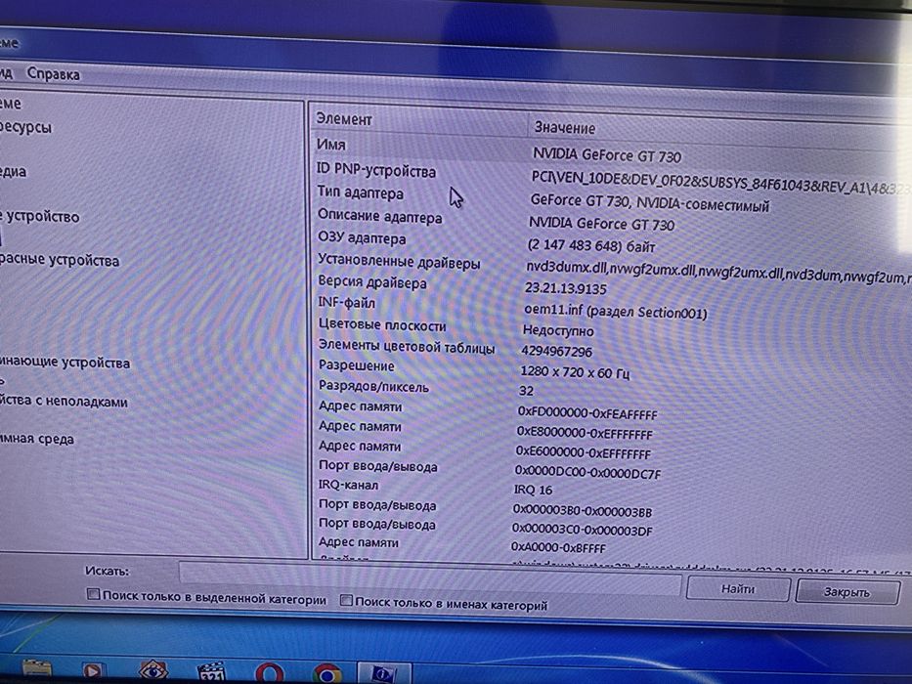Click the 'IRQ 16' value
Image resolution: width=912 pixels, height=684 pixels.
click(533, 490)
